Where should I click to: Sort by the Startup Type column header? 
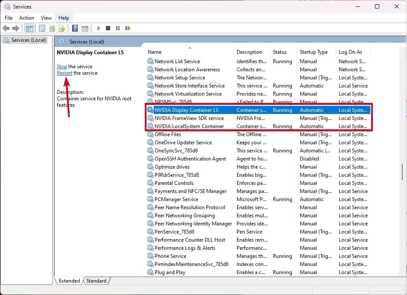316,52
